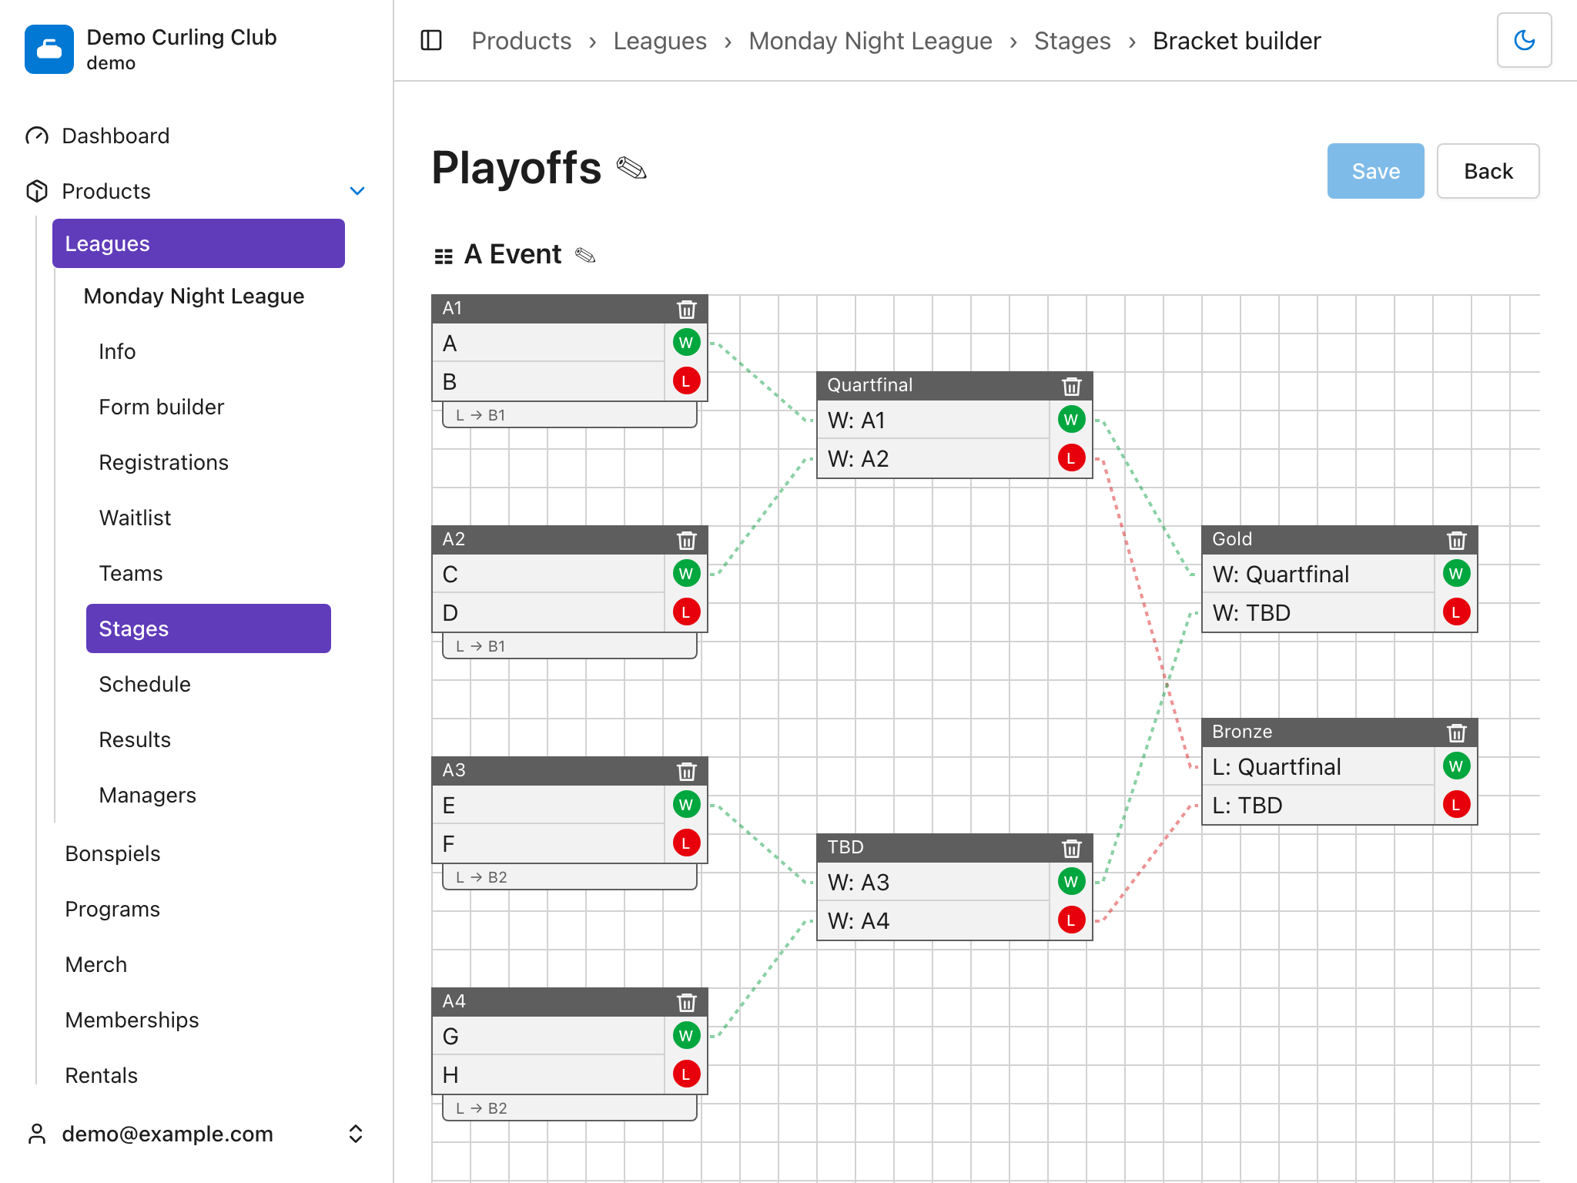Rename A Event using its pencil icon

tap(585, 255)
